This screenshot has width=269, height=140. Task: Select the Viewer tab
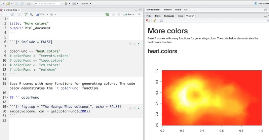pyautogui.click(x=190, y=16)
